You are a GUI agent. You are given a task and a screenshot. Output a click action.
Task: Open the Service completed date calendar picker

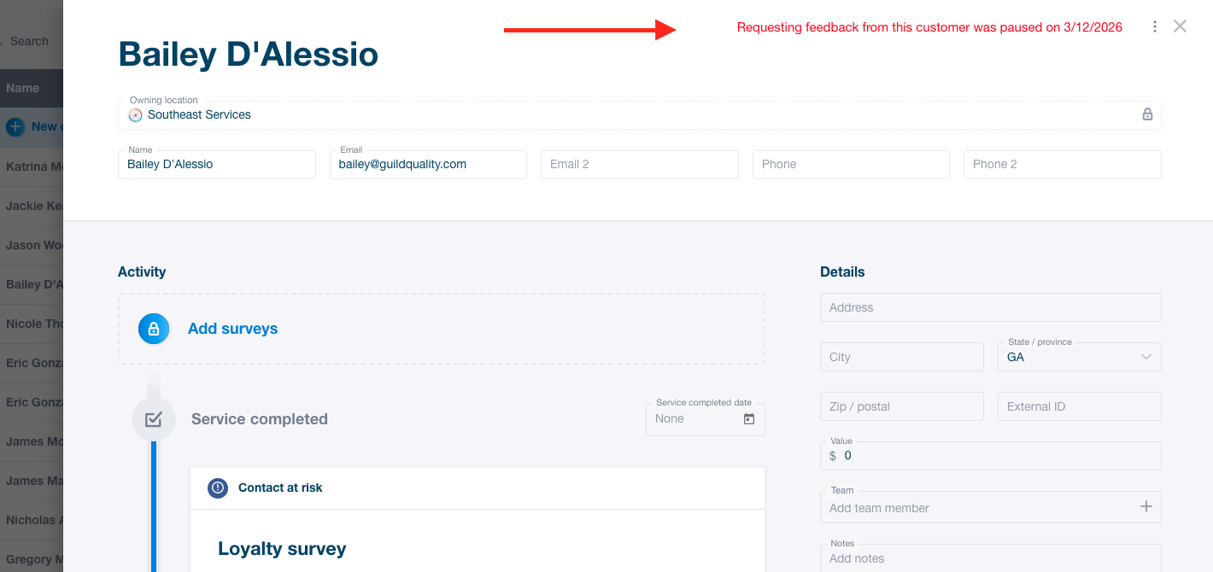click(x=749, y=419)
